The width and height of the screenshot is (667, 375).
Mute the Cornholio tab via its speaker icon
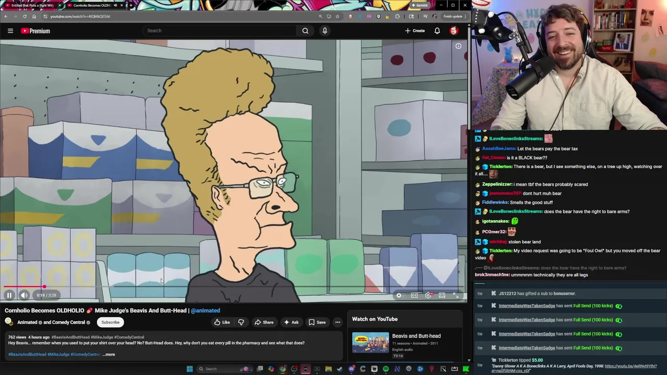click(116, 5)
